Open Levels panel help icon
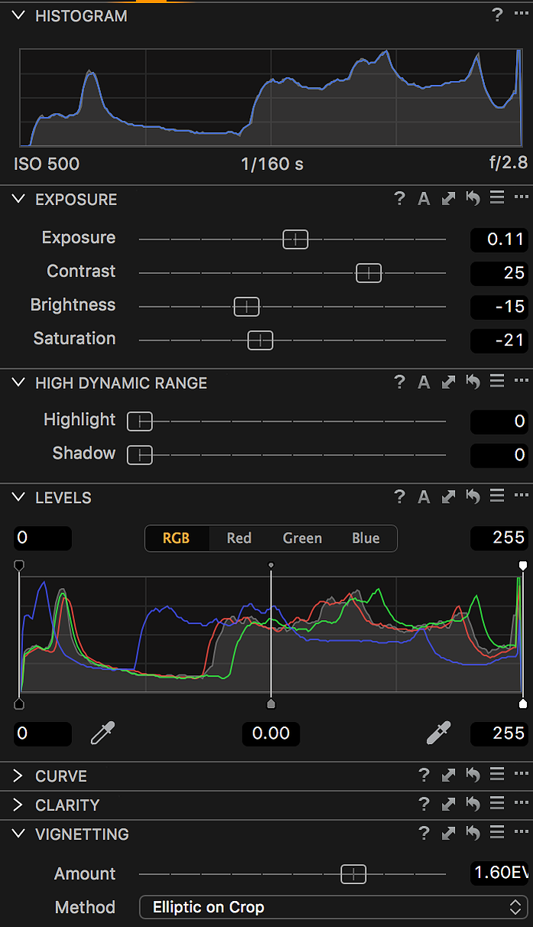The width and height of the screenshot is (533, 927). [399, 497]
